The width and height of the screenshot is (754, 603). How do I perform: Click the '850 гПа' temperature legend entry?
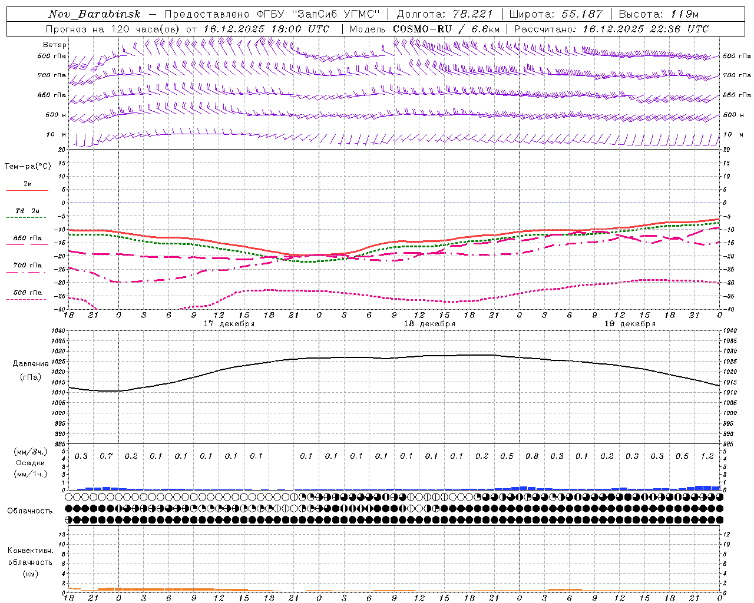point(27,238)
